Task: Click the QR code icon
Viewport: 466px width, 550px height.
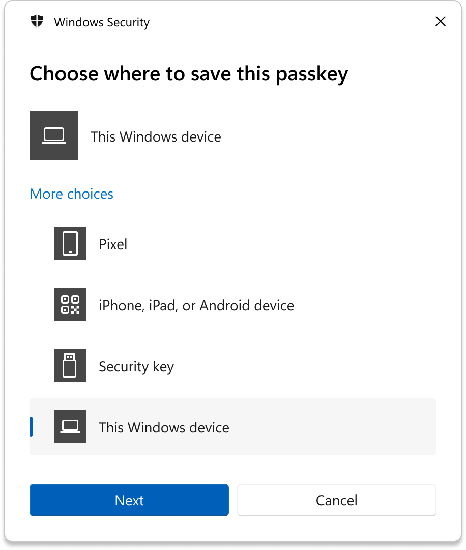Action: coord(70,305)
